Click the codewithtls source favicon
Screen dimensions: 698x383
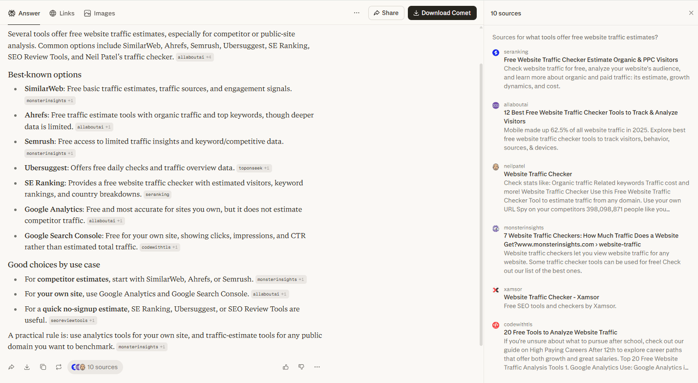tap(496, 325)
